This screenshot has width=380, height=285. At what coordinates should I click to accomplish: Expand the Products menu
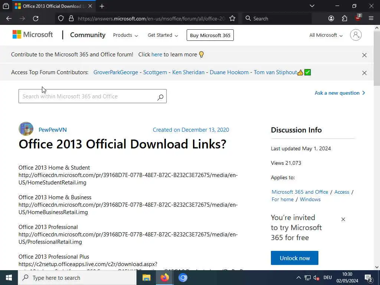pyautogui.click(x=125, y=35)
